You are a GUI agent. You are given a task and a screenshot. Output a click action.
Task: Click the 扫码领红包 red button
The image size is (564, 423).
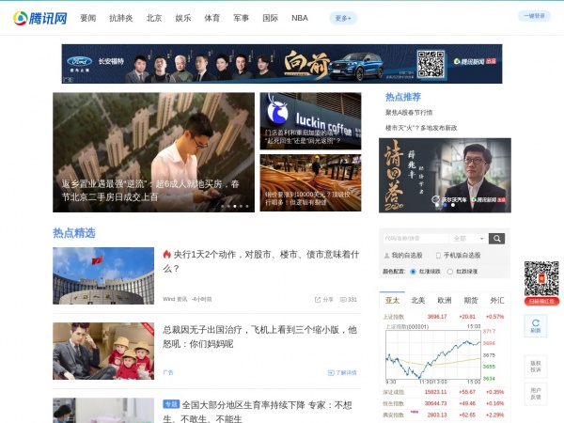[541, 301]
